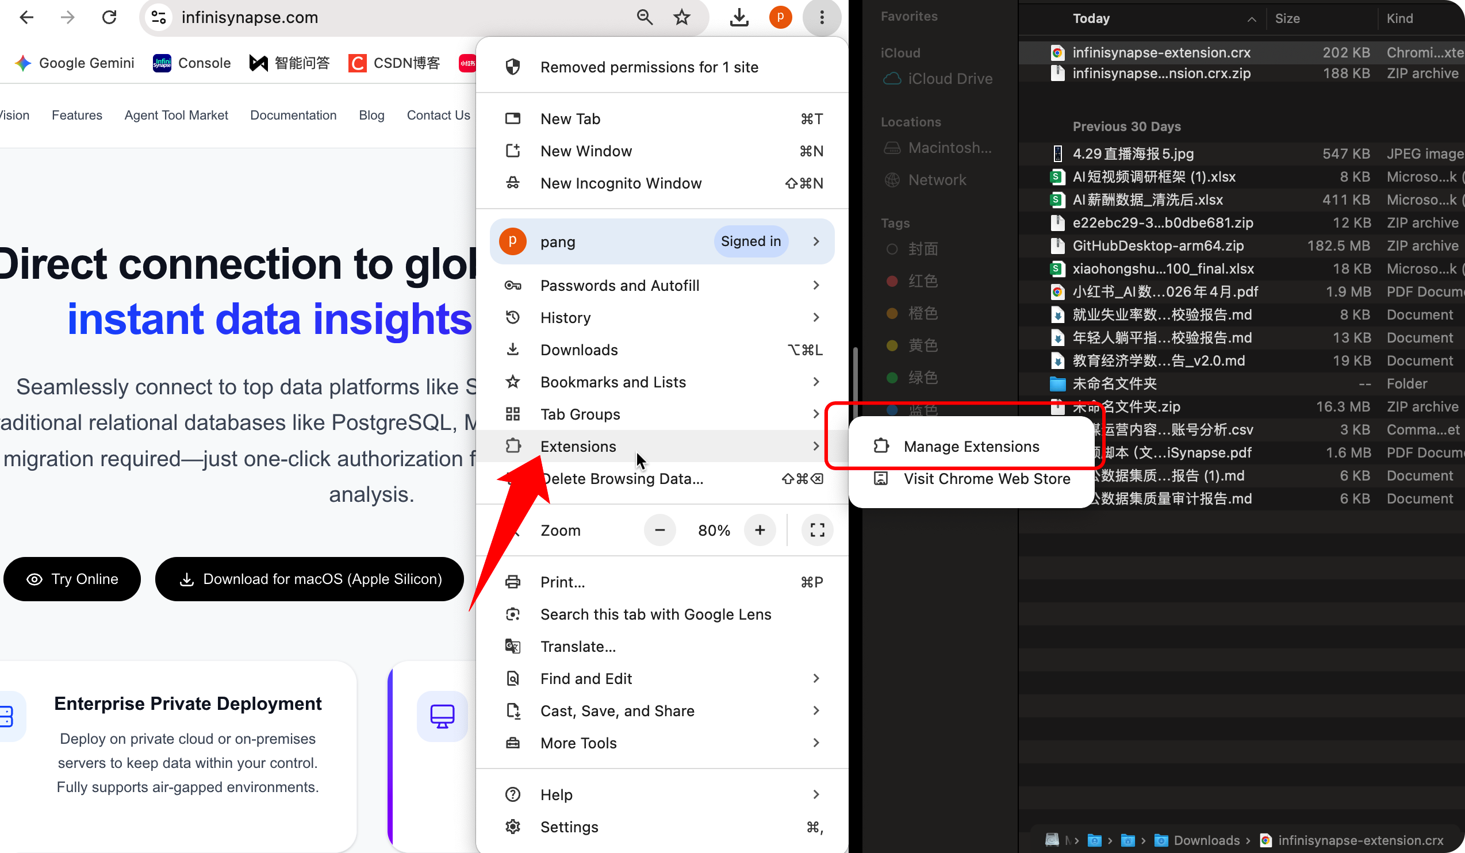
Task: Open iCloud Drive in Finder sidebar
Action: (937, 78)
